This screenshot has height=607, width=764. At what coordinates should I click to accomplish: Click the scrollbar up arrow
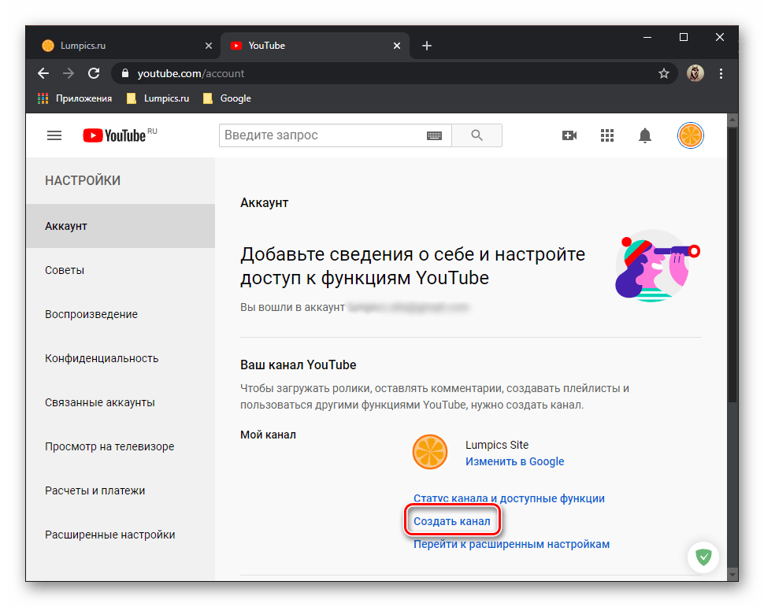tap(732, 120)
